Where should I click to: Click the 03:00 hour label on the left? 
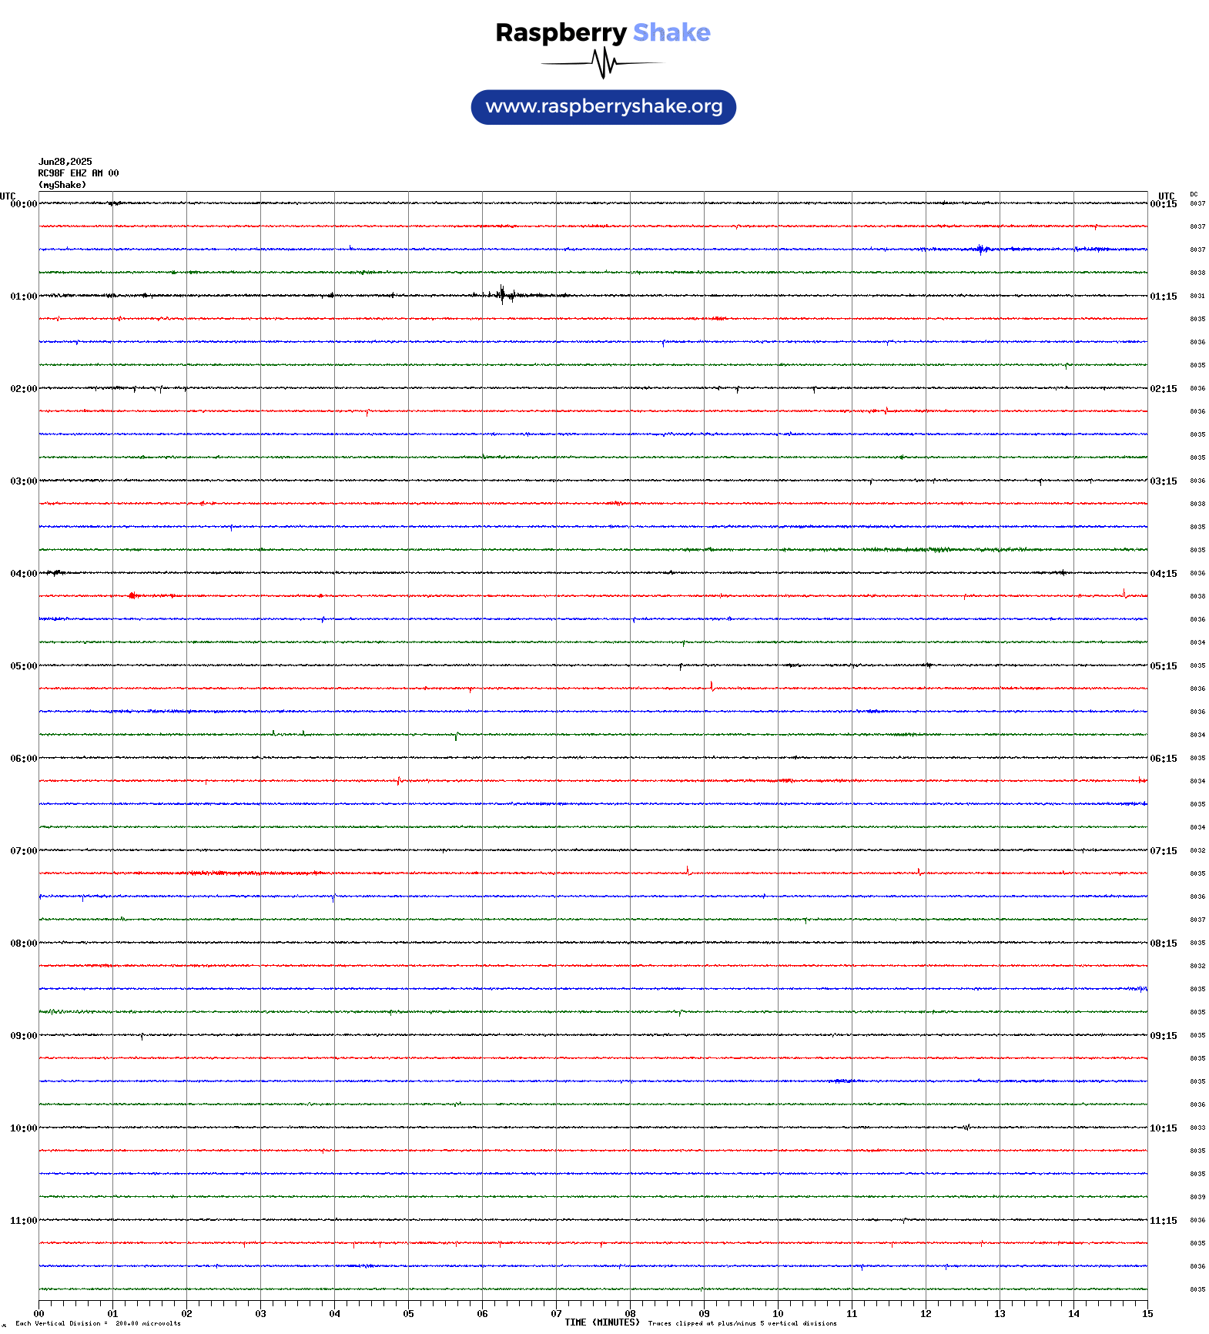coord(23,481)
